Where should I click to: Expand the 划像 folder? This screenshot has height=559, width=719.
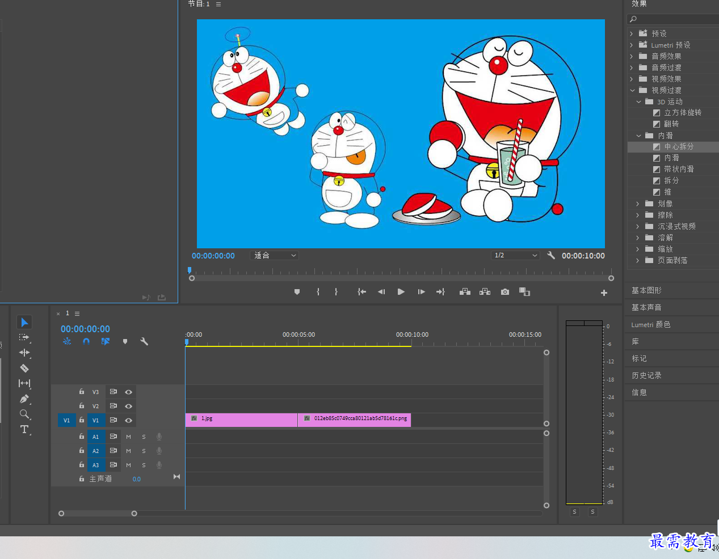(638, 204)
